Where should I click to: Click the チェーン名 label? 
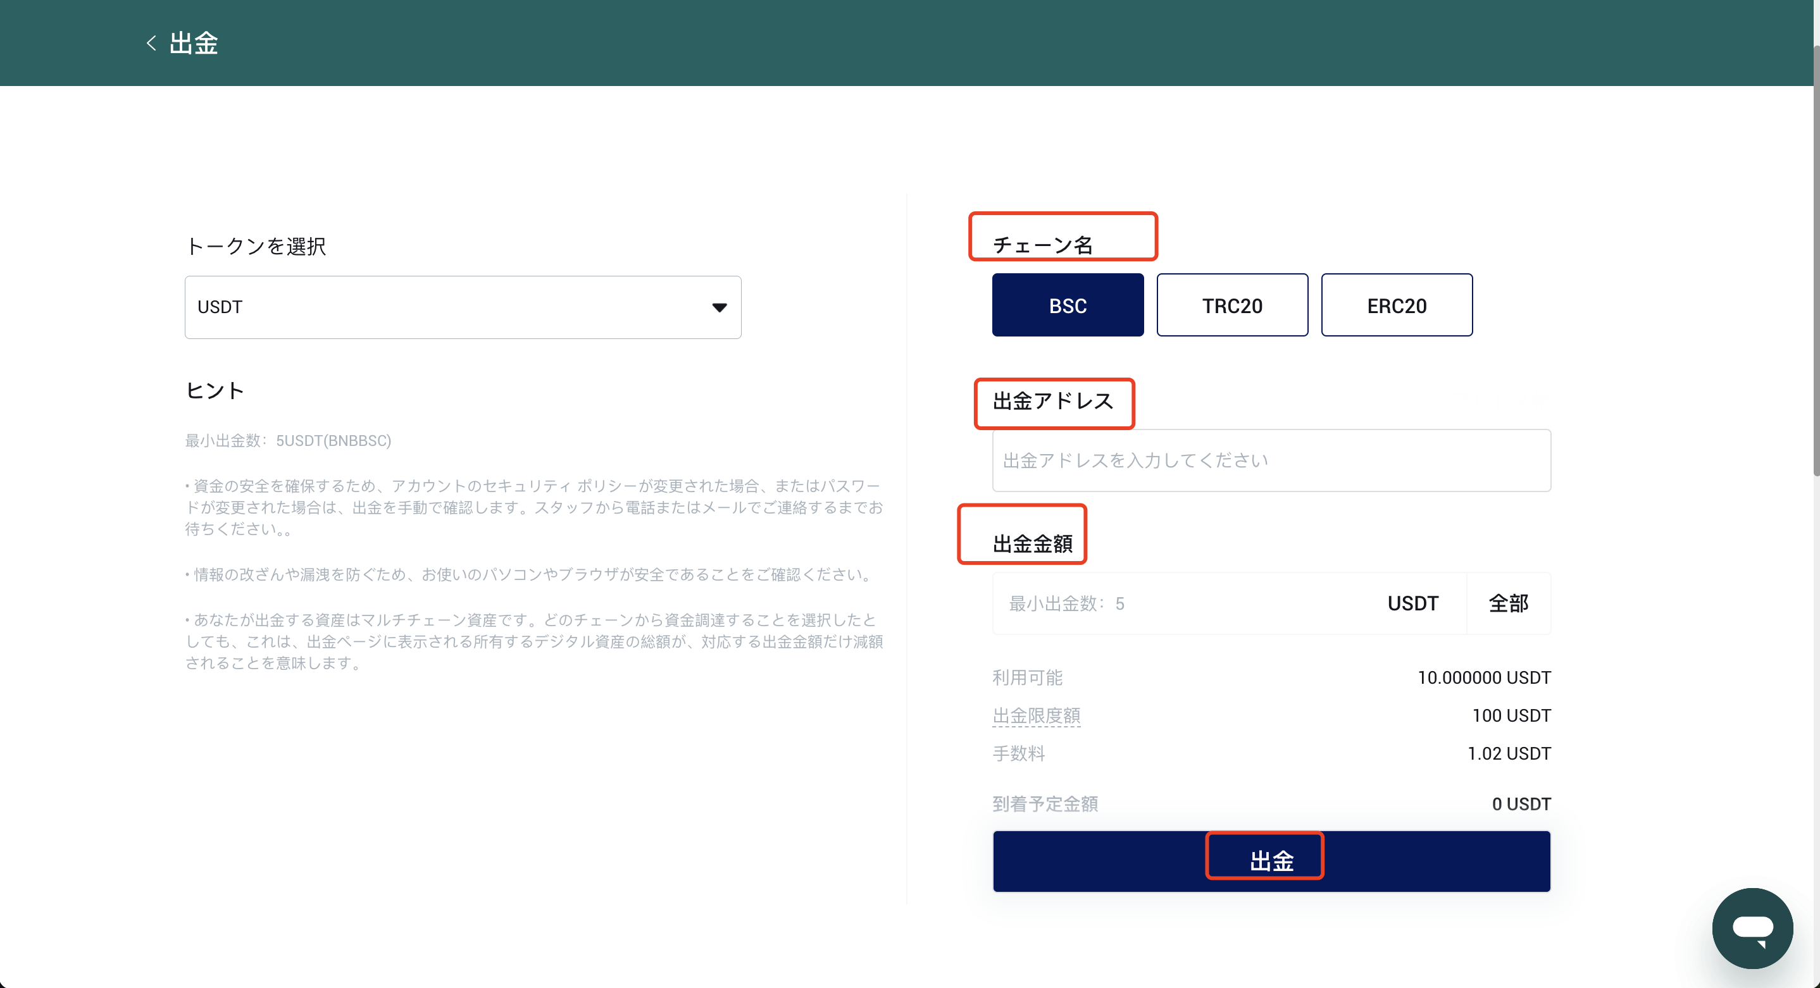coord(1042,245)
